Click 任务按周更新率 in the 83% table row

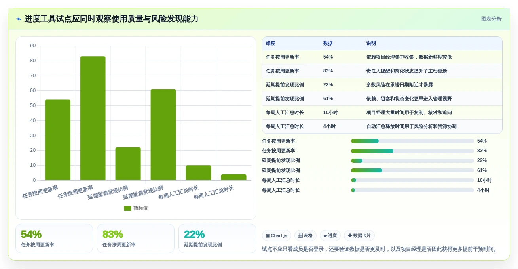(283, 71)
